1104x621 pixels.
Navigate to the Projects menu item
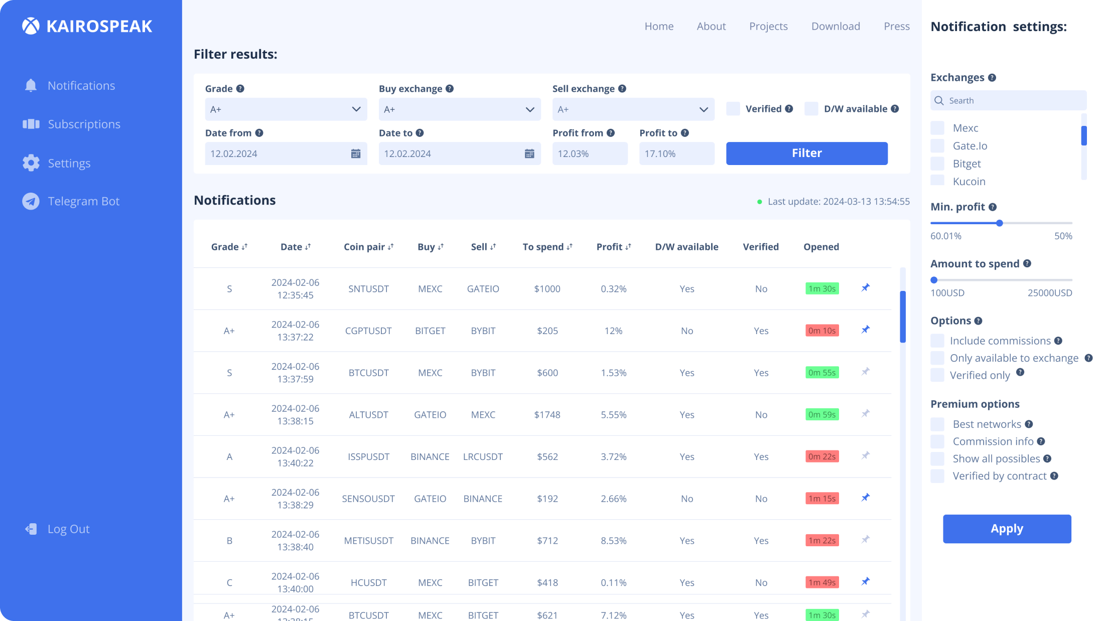tap(768, 26)
